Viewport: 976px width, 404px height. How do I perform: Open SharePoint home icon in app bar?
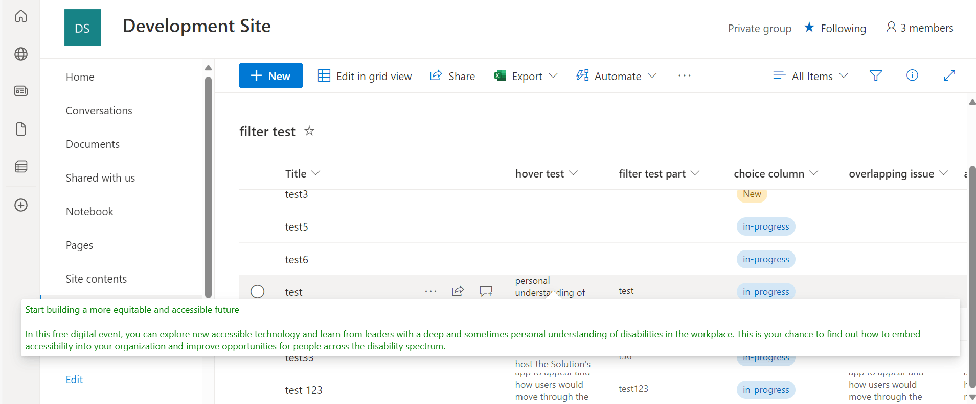point(21,16)
